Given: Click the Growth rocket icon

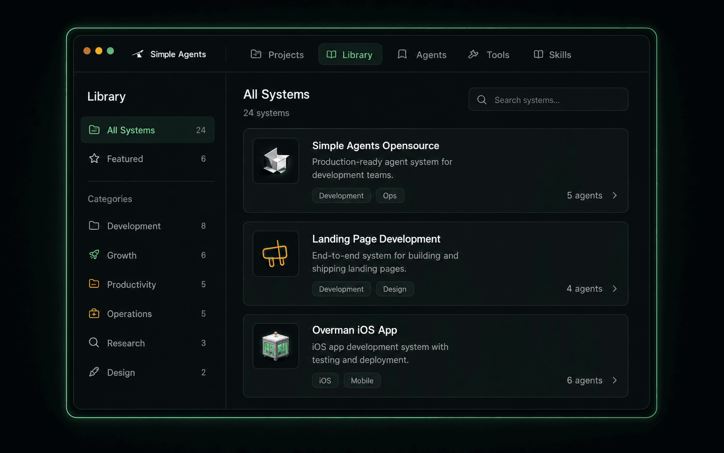Looking at the screenshot, I should pos(94,255).
